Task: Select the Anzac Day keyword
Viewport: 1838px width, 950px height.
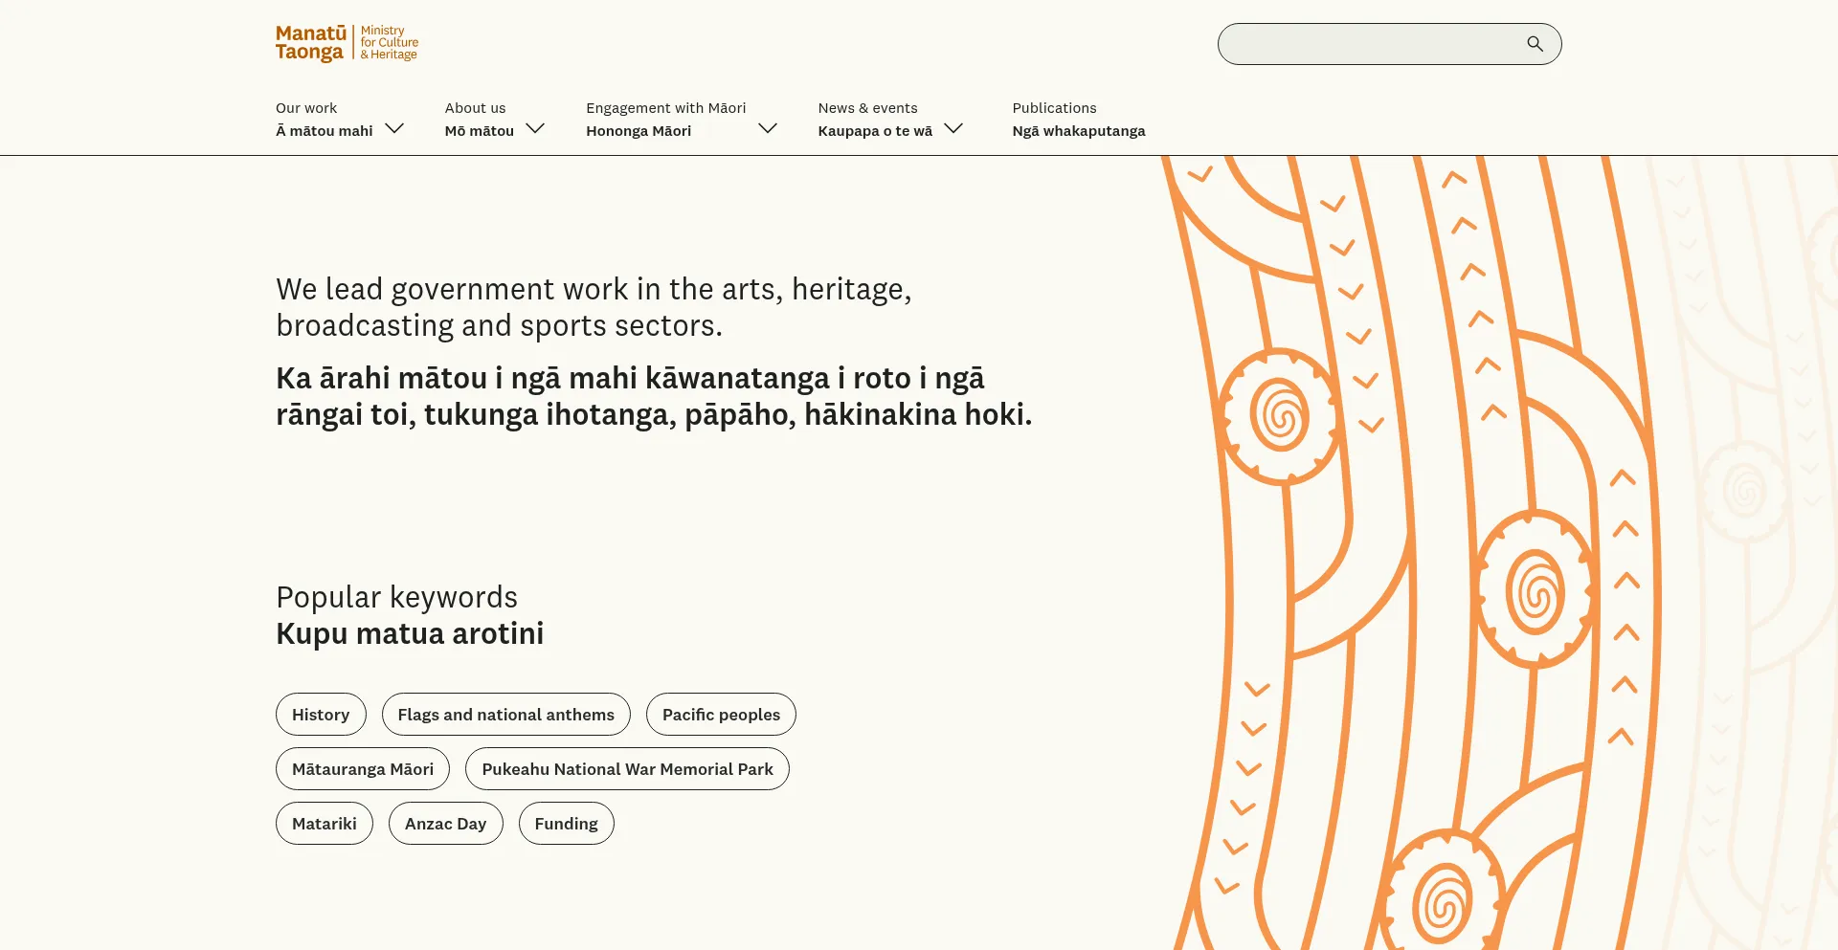Action: pyautogui.click(x=445, y=824)
